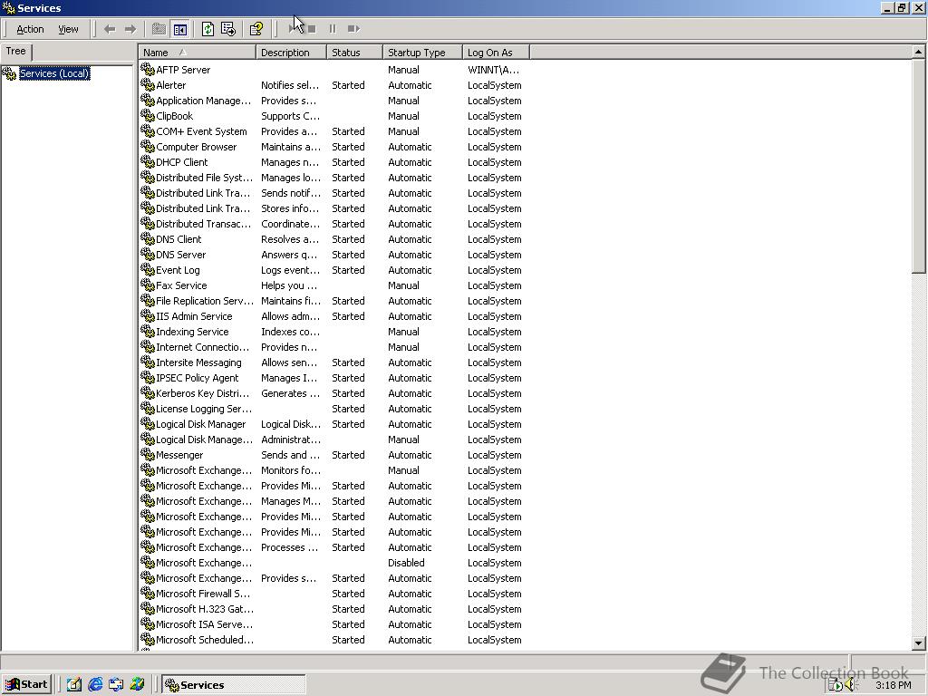The height and width of the screenshot is (696, 928).
Task: Click the Help toolbar icon
Action: click(256, 29)
